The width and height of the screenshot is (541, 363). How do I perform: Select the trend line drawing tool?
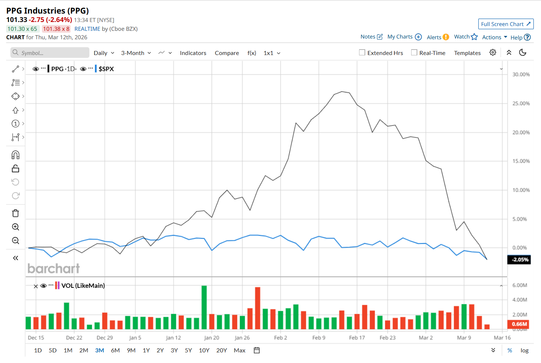coord(15,69)
